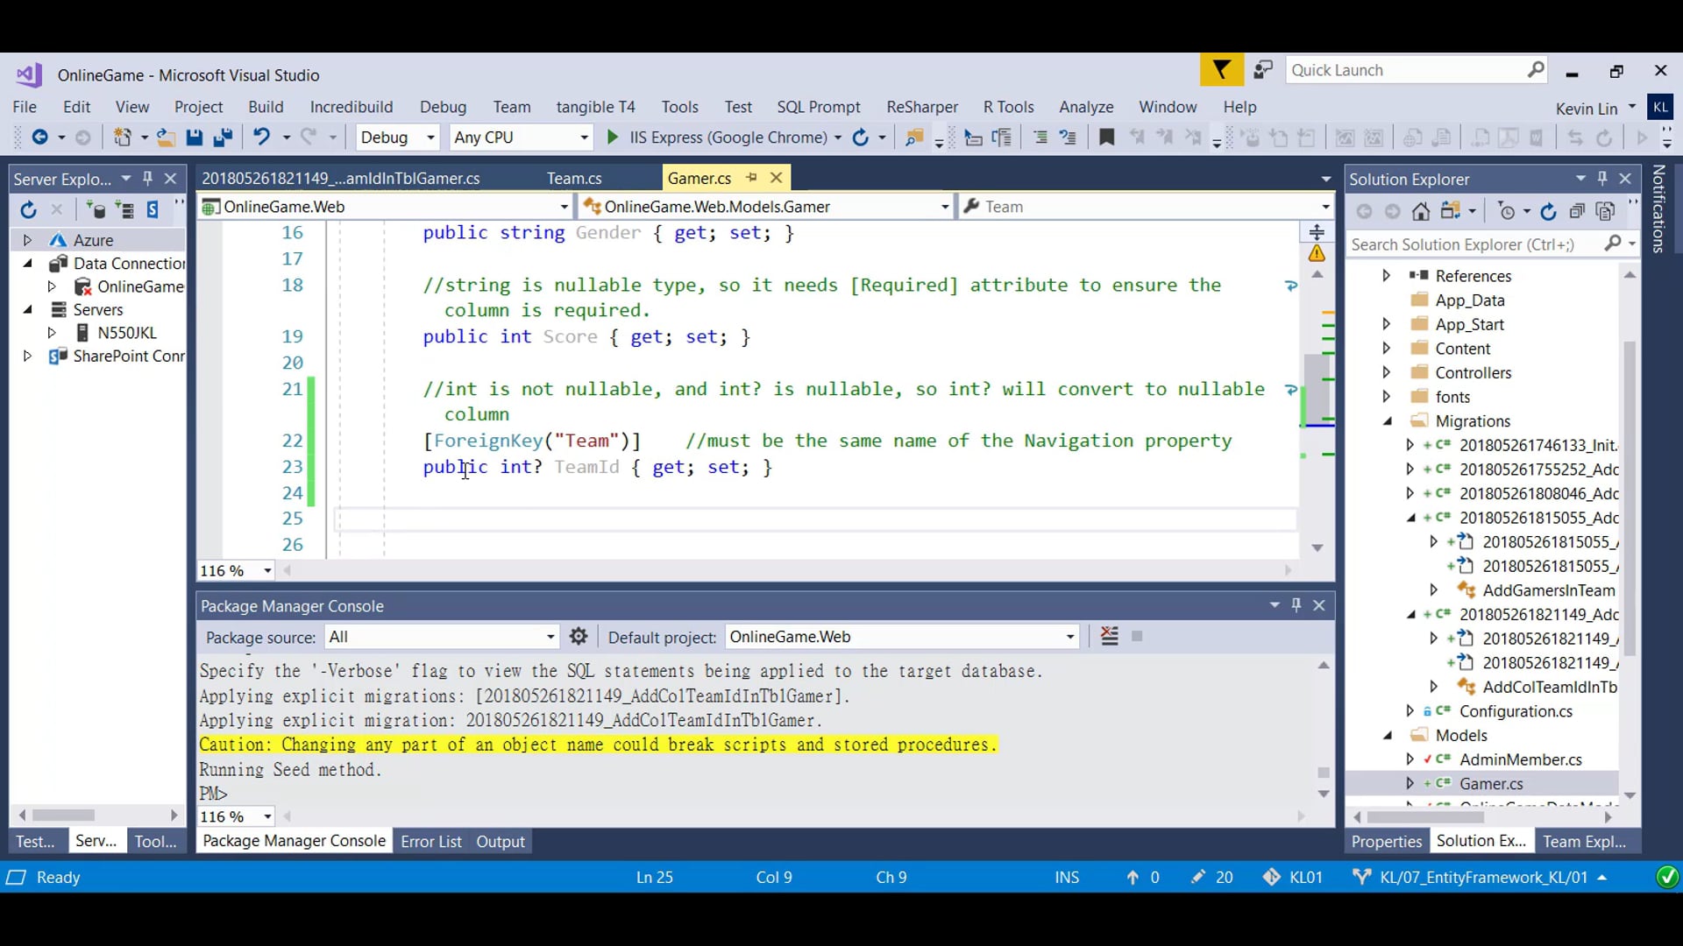Start IIS Express with green play button
The image size is (1683, 946).
coord(612,138)
